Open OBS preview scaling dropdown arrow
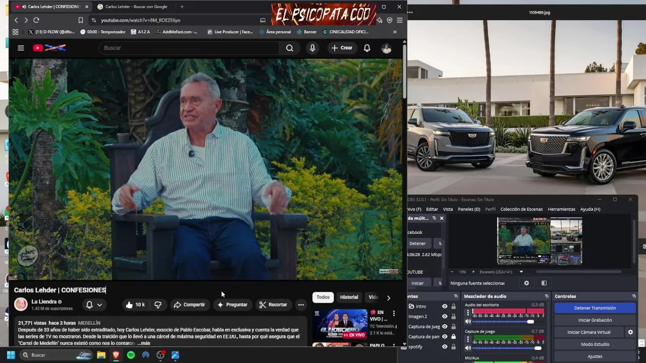The width and height of the screenshot is (646, 363). (x=521, y=272)
